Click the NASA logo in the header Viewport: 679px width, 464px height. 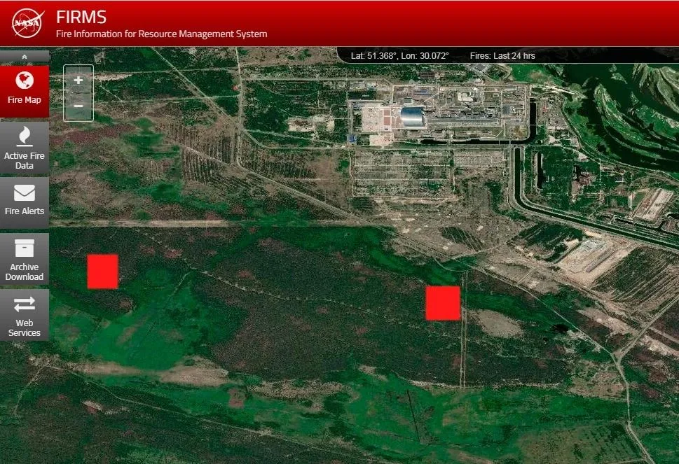tap(28, 22)
